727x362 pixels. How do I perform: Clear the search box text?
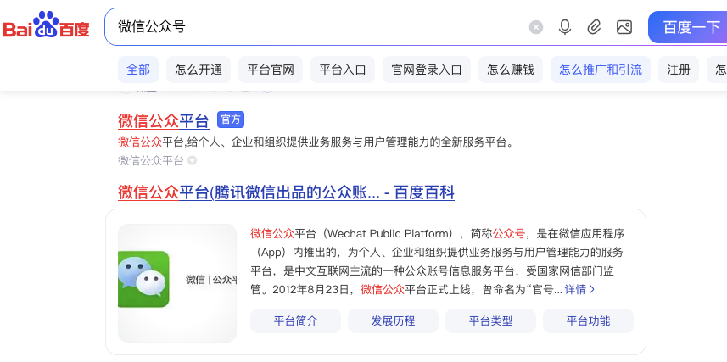tap(536, 27)
